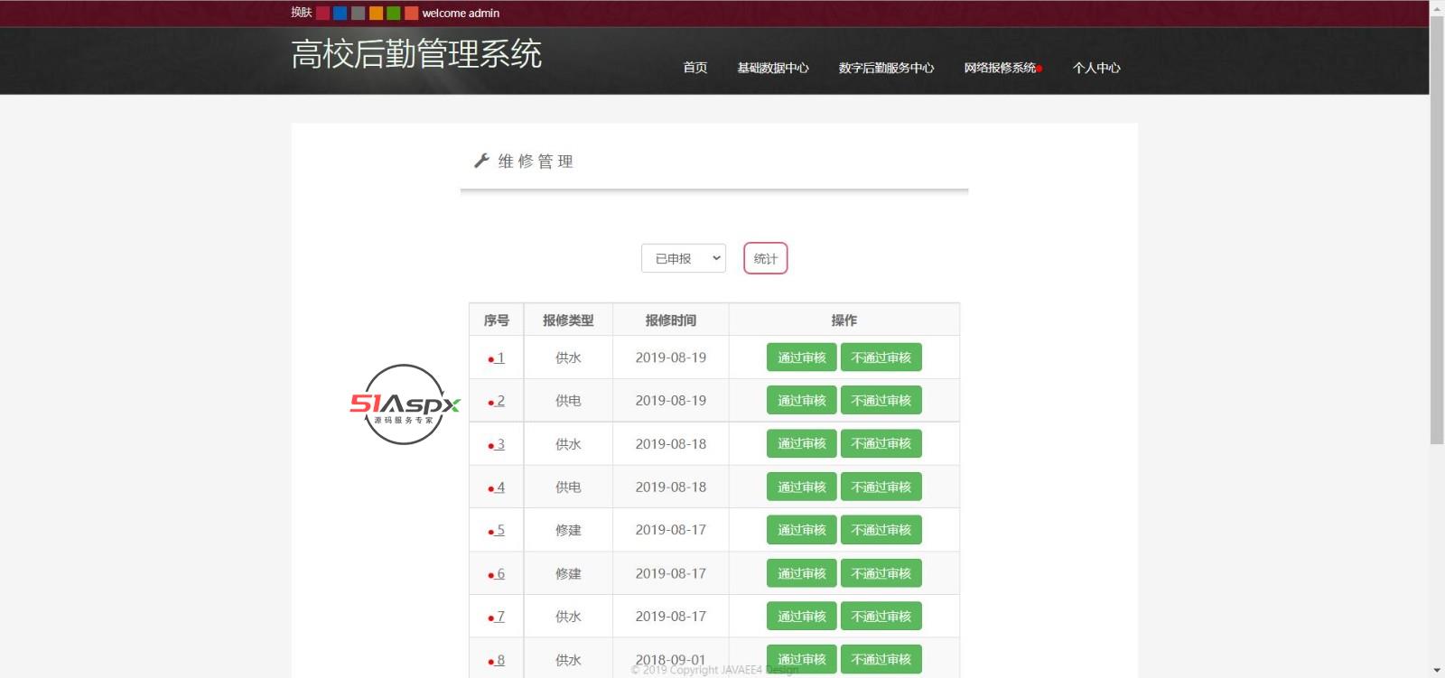Reject row 7 with 不通过审核
This screenshot has height=678, width=1445.
881,617
